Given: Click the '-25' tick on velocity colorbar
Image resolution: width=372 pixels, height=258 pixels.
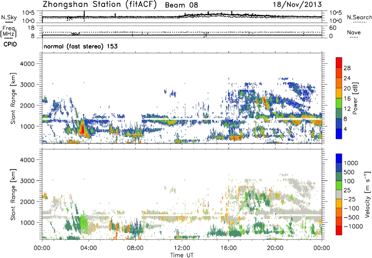Looking at the screenshot, I should [x=350, y=199].
